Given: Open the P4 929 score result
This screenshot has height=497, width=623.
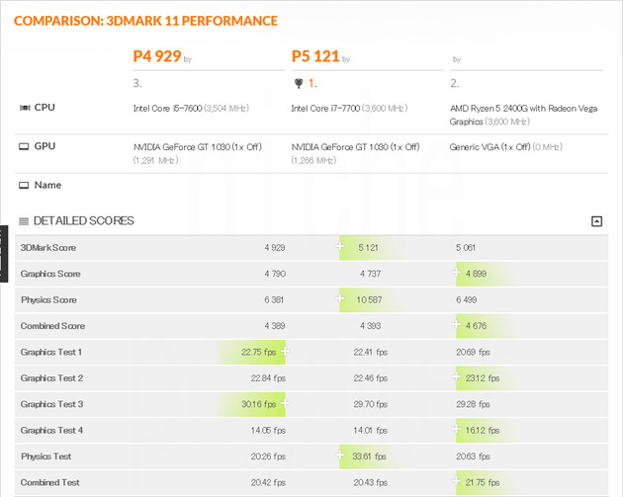Looking at the screenshot, I should [x=157, y=56].
